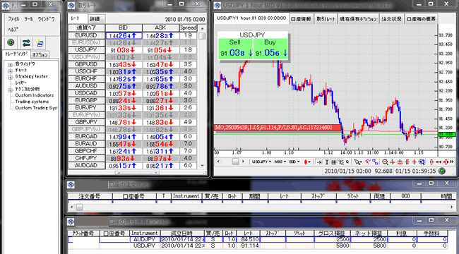Viewport: 459px width, 254px height.
Task: Click the new window icon with yellow star
Action: click(x=40, y=43)
